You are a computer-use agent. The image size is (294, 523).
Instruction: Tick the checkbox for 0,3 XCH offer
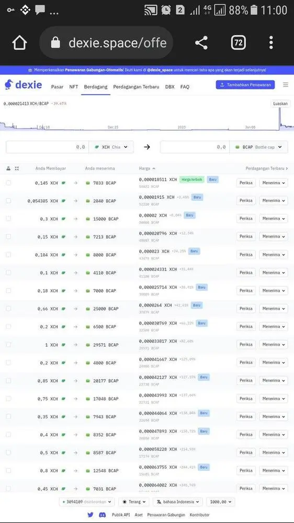pos(8,219)
